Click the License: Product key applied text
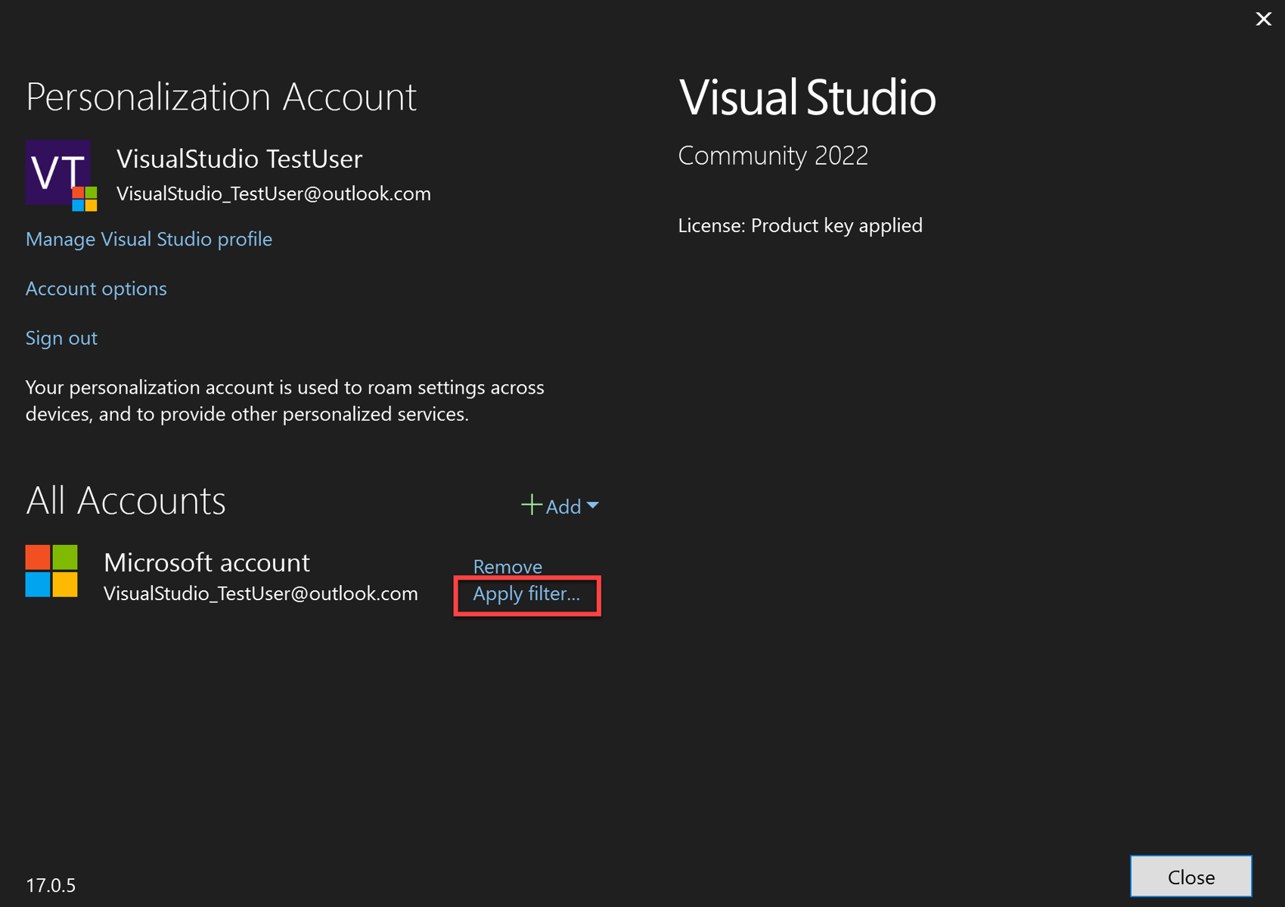The image size is (1285, 907). pyautogui.click(x=800, y=225)
